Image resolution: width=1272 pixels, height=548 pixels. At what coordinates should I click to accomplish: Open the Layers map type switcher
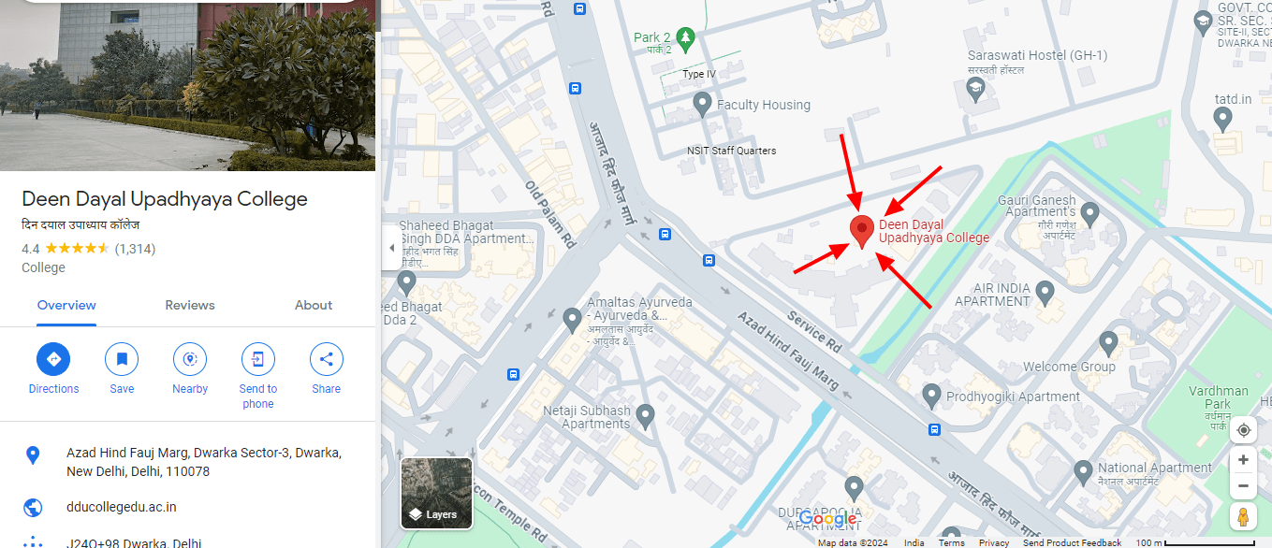tap(436, 493)
